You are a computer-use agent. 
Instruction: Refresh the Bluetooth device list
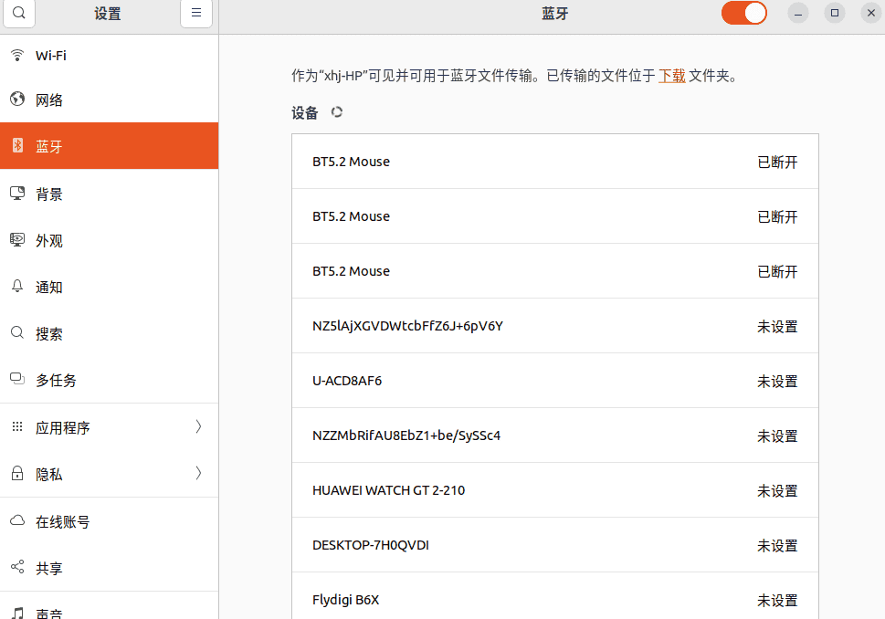(x=336, y=112)
